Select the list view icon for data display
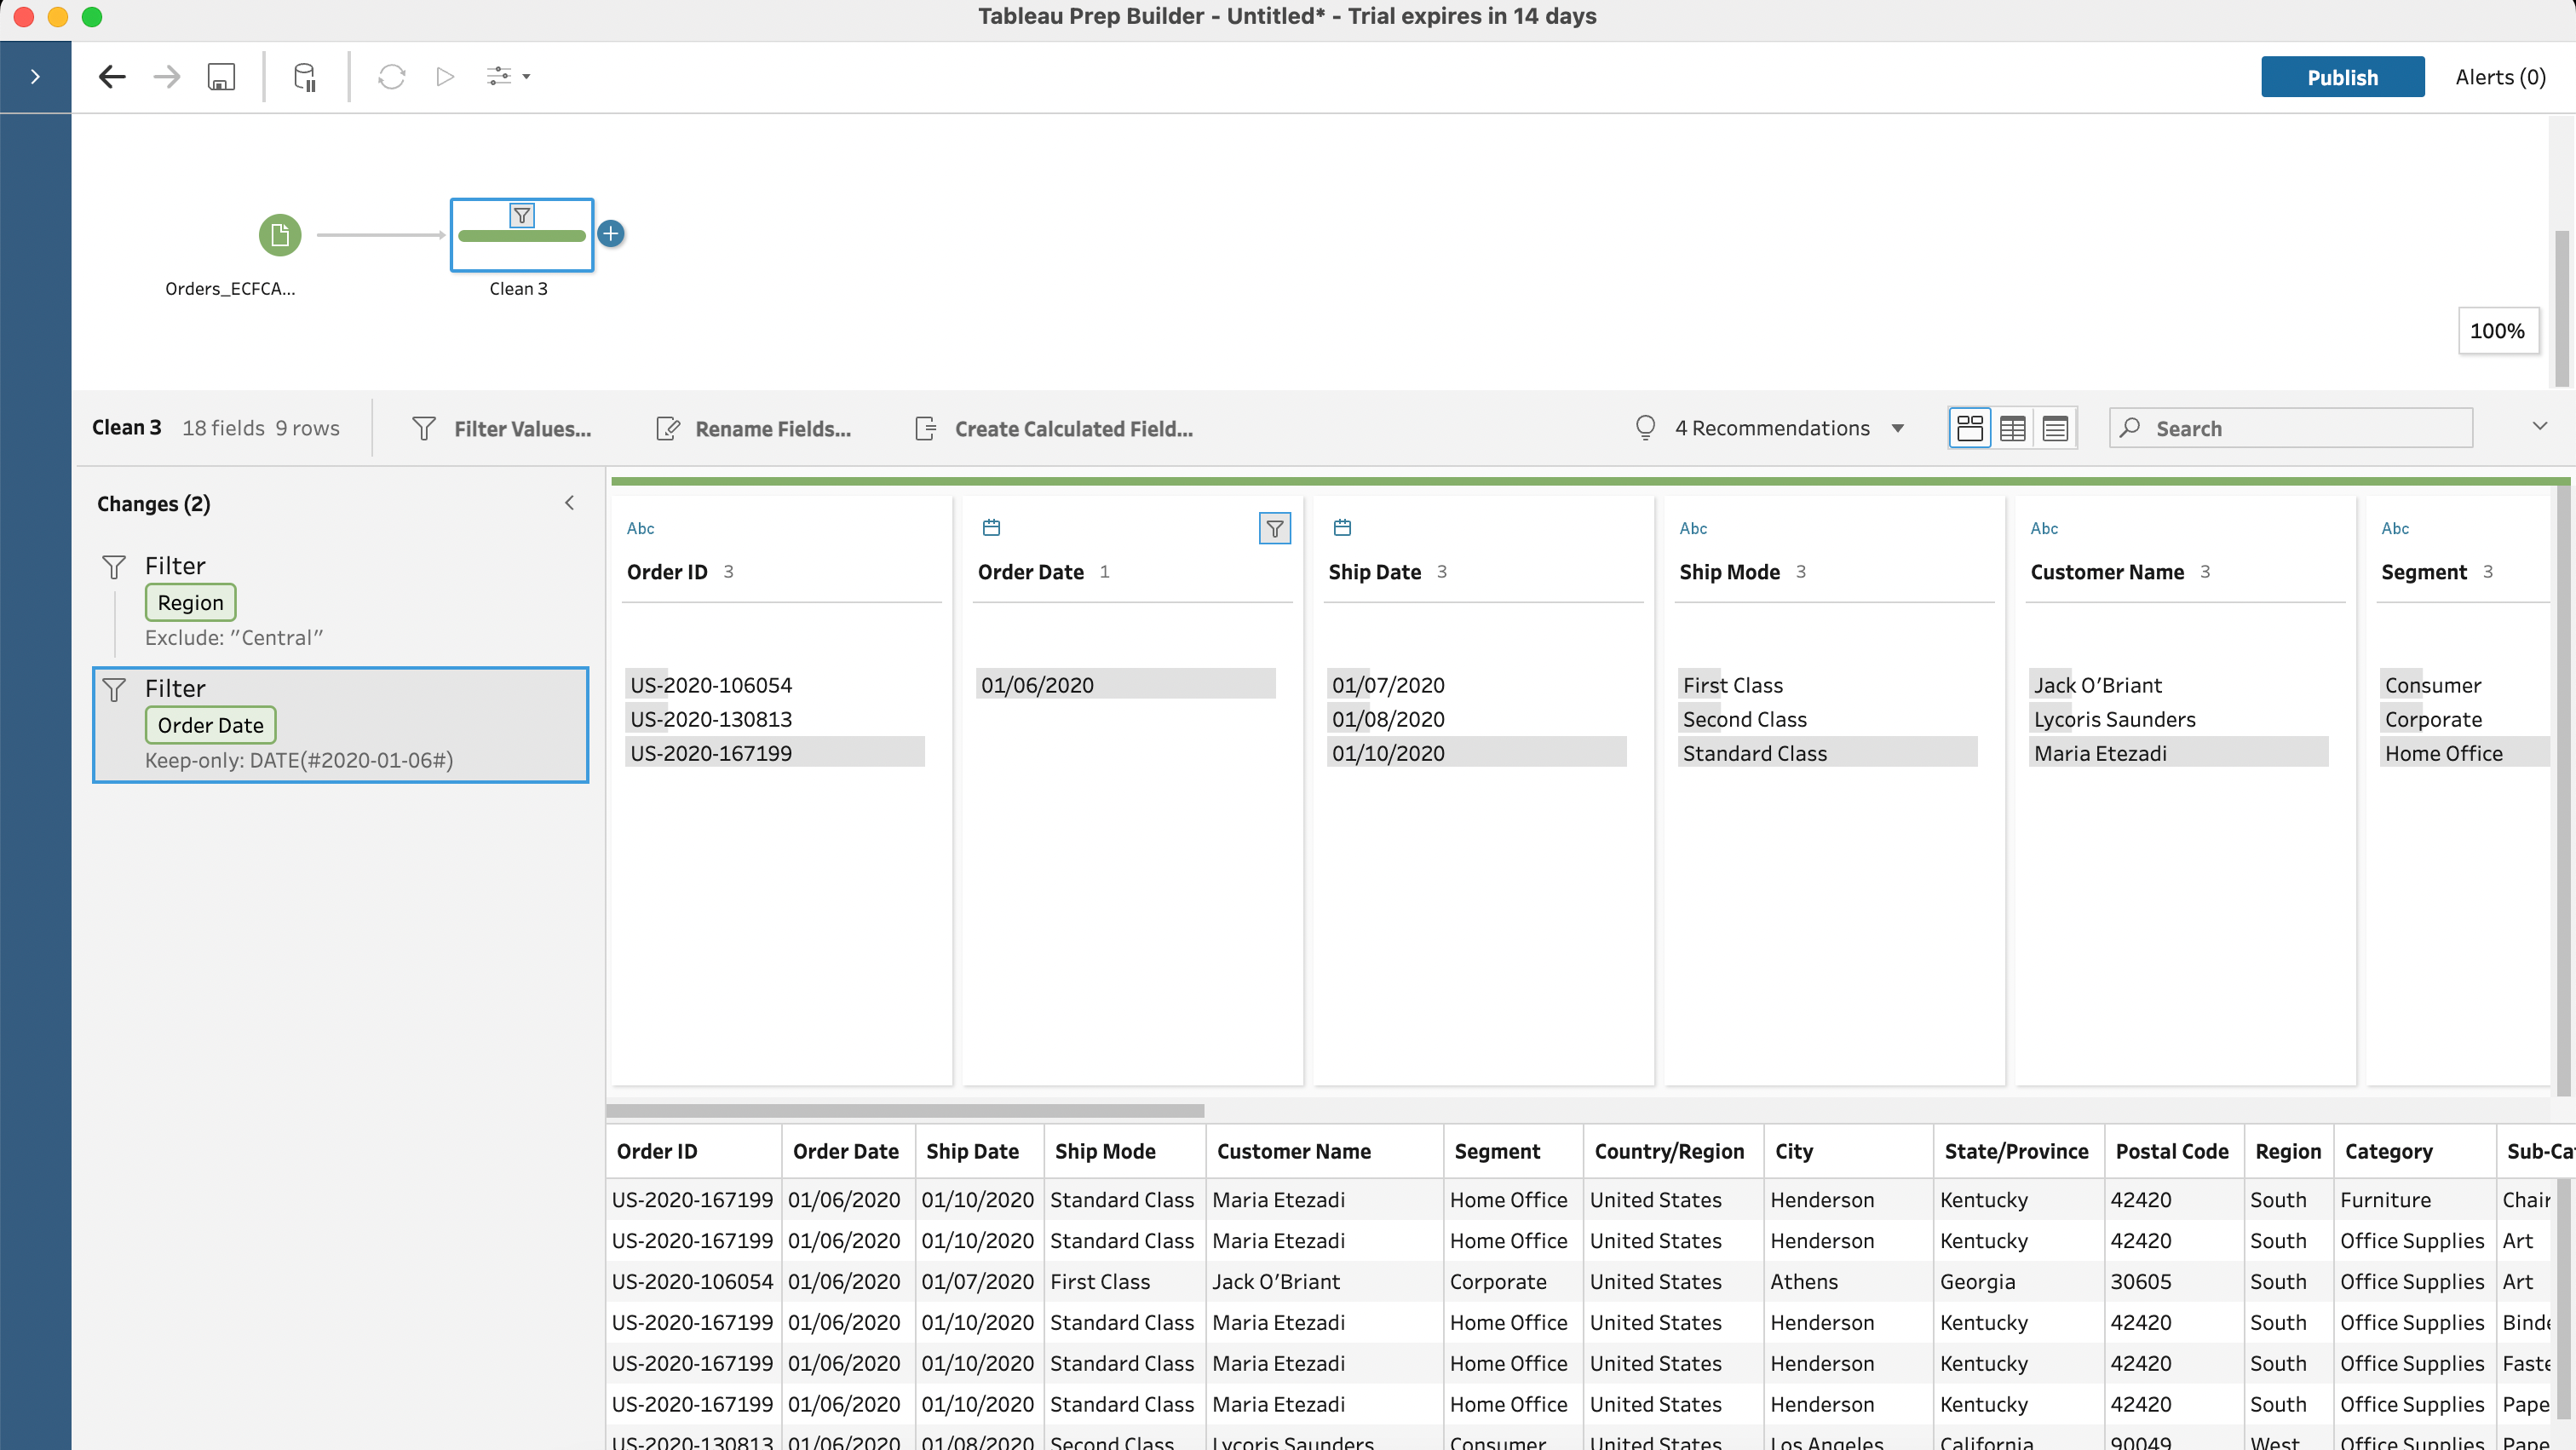2576x1450 pixels. (2054, 427)
